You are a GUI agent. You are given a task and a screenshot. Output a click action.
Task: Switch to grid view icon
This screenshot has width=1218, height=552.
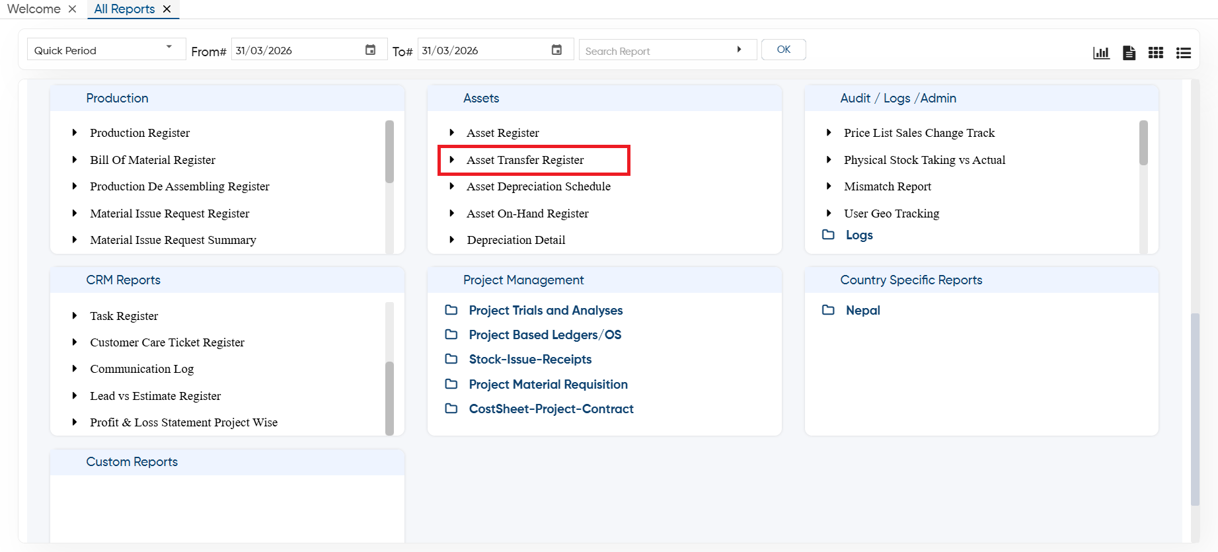[1156, 53]
